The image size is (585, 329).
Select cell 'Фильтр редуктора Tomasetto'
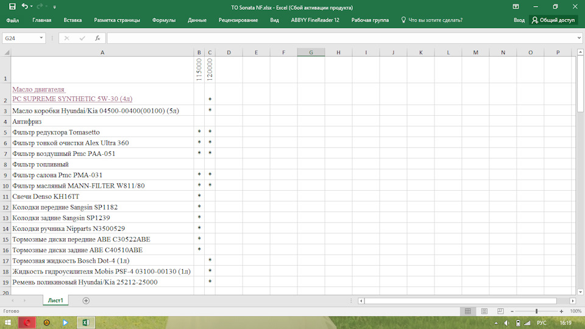pyautogui.click(x=102, y=132)
